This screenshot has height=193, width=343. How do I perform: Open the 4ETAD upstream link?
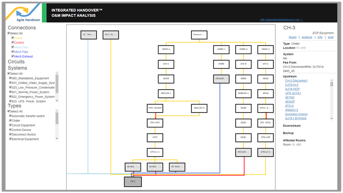coord(290,97)
